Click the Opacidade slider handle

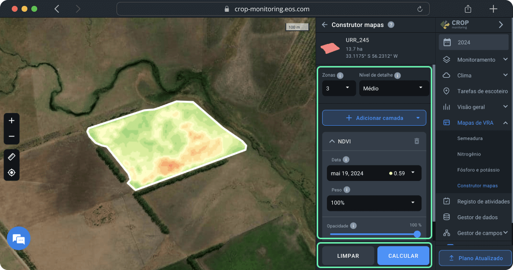tap(417, 234)
